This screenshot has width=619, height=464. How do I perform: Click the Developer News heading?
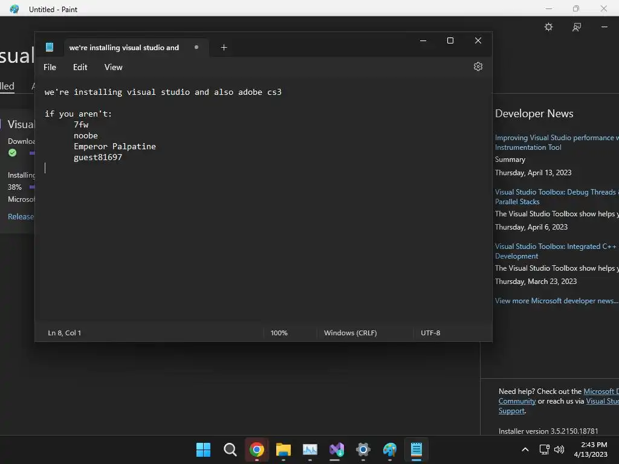[x=534, y=113]
